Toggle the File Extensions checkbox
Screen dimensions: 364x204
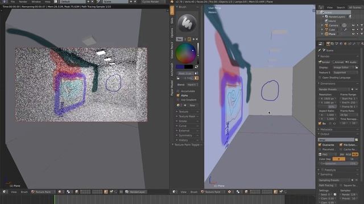pos(341,145)
